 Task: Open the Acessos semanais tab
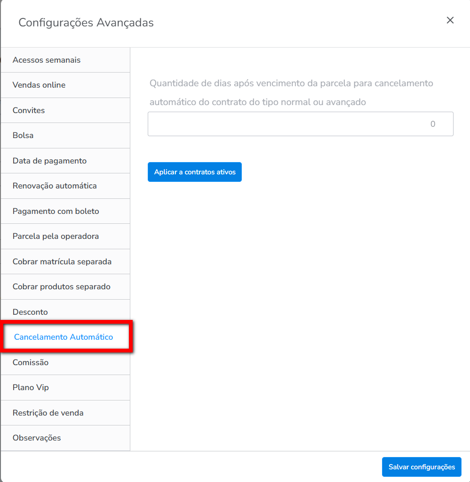(47, 60)
